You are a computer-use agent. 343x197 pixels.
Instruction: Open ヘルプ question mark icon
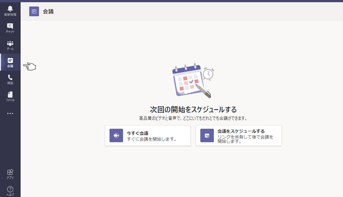[x=10, y=191]
